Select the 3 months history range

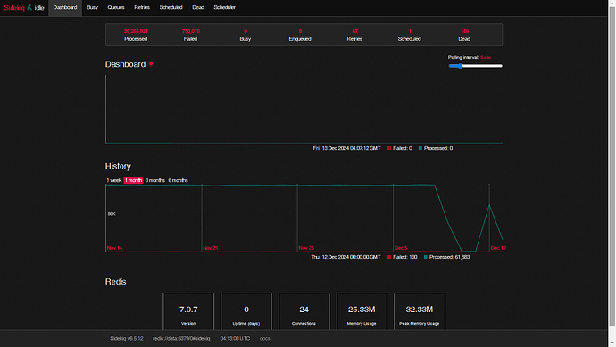[154, 180]
